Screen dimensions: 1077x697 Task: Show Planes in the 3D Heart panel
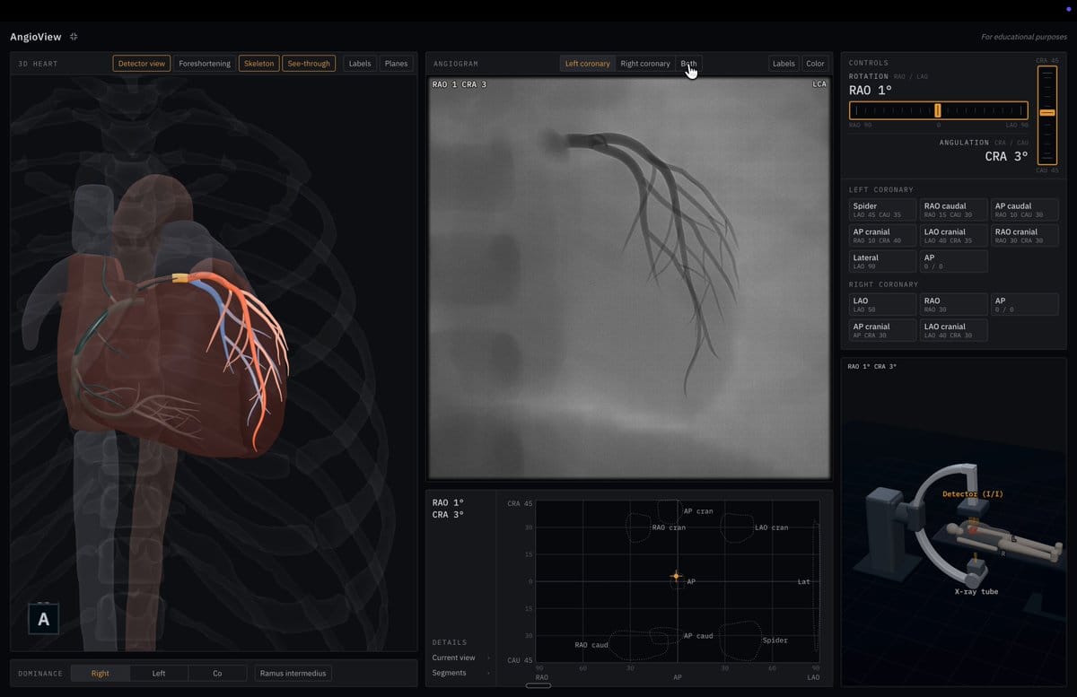click(396, 64)
